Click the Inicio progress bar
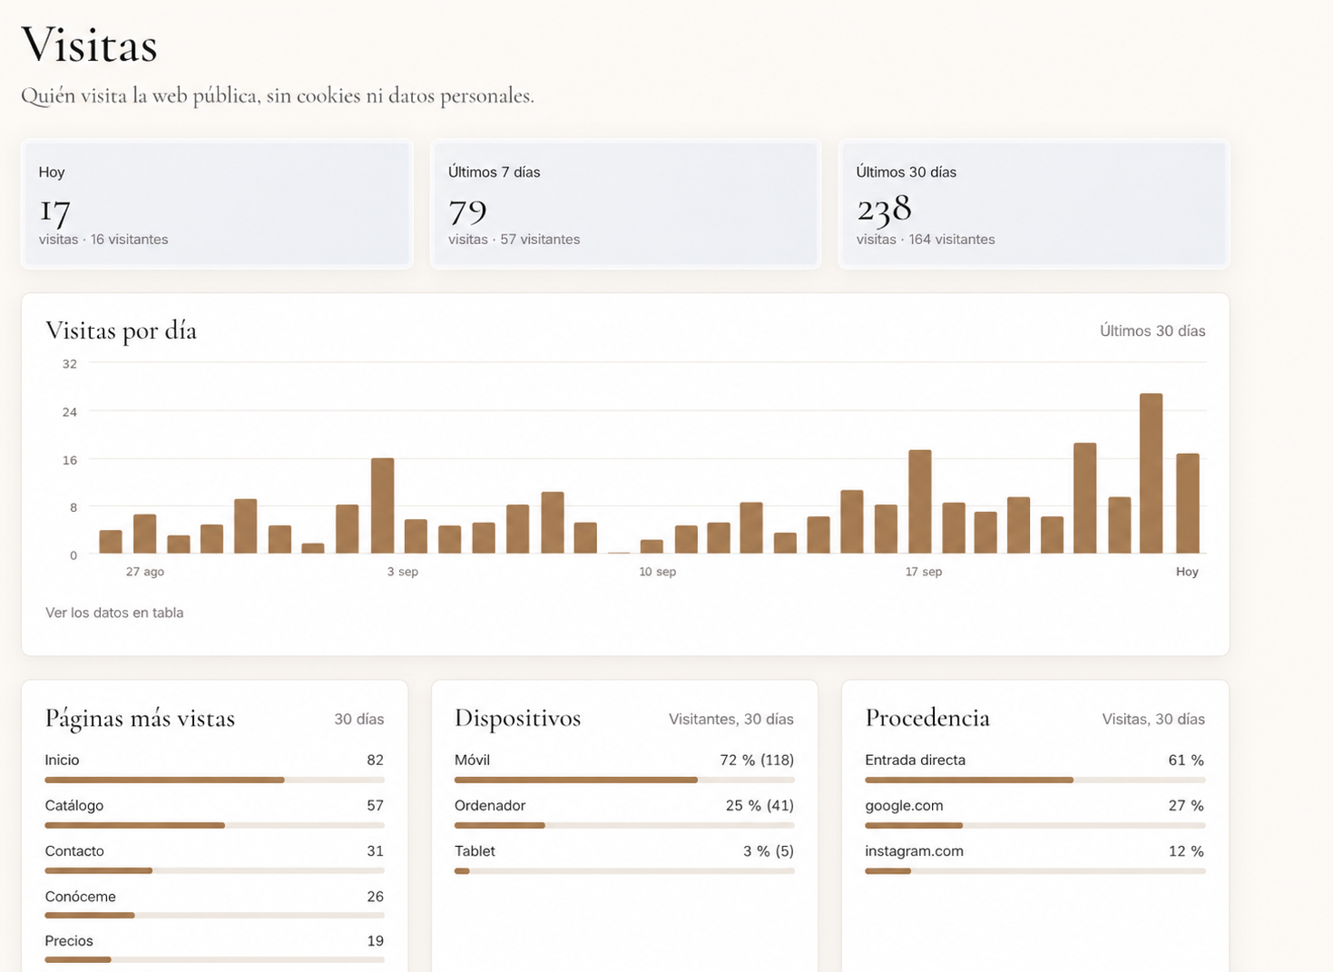This screenshot has width=1333, height=972. click(x=214, y=780)
